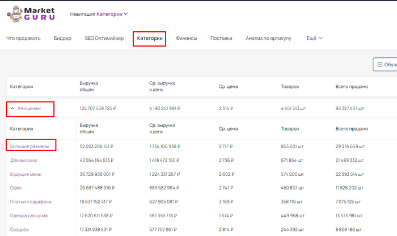Open the Большие размеры subcategory
The width and height of the screenshot is (397, 236).
pyautogui.click(x=29, y=146)
